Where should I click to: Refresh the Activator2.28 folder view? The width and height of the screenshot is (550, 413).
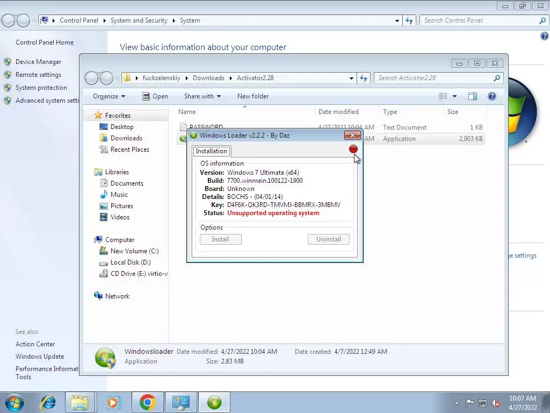(364, 78)
